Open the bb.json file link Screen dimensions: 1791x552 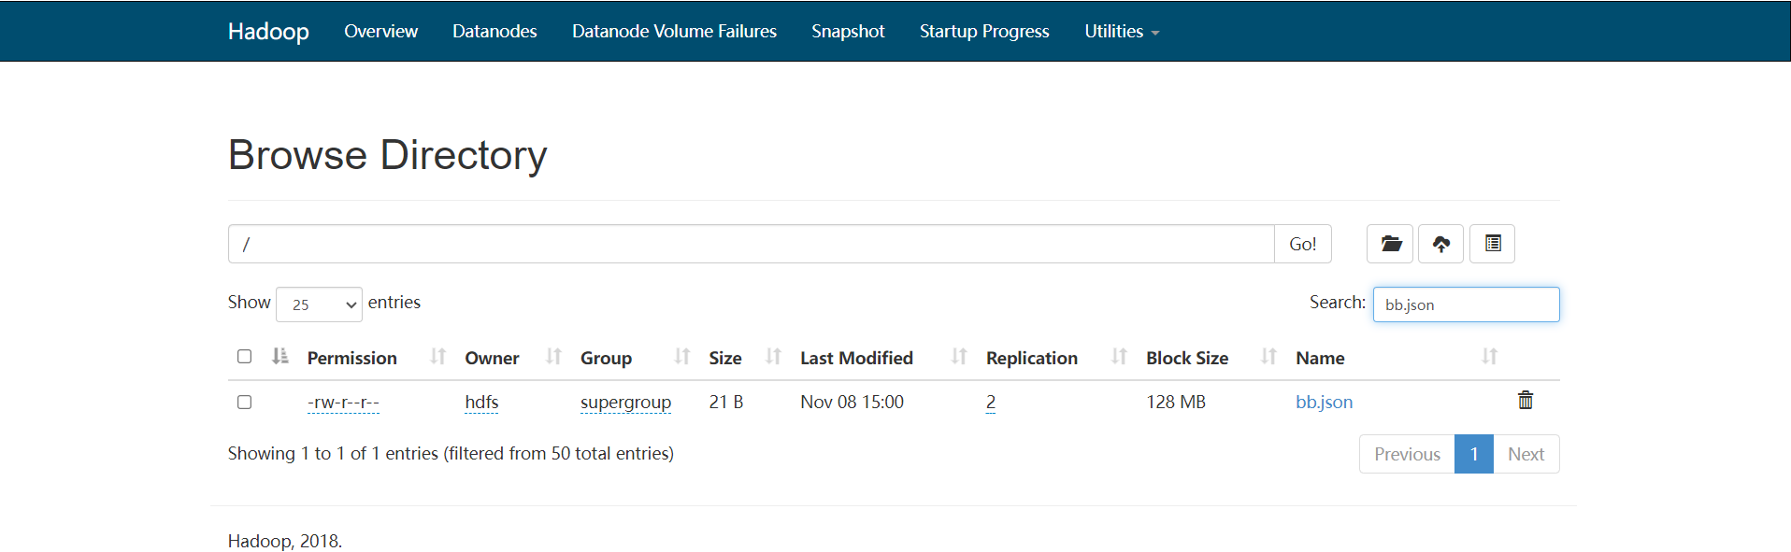tap(1324, 402)
